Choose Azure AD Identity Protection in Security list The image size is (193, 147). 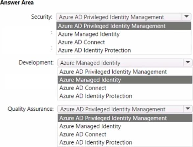click(x=124, y=50)
